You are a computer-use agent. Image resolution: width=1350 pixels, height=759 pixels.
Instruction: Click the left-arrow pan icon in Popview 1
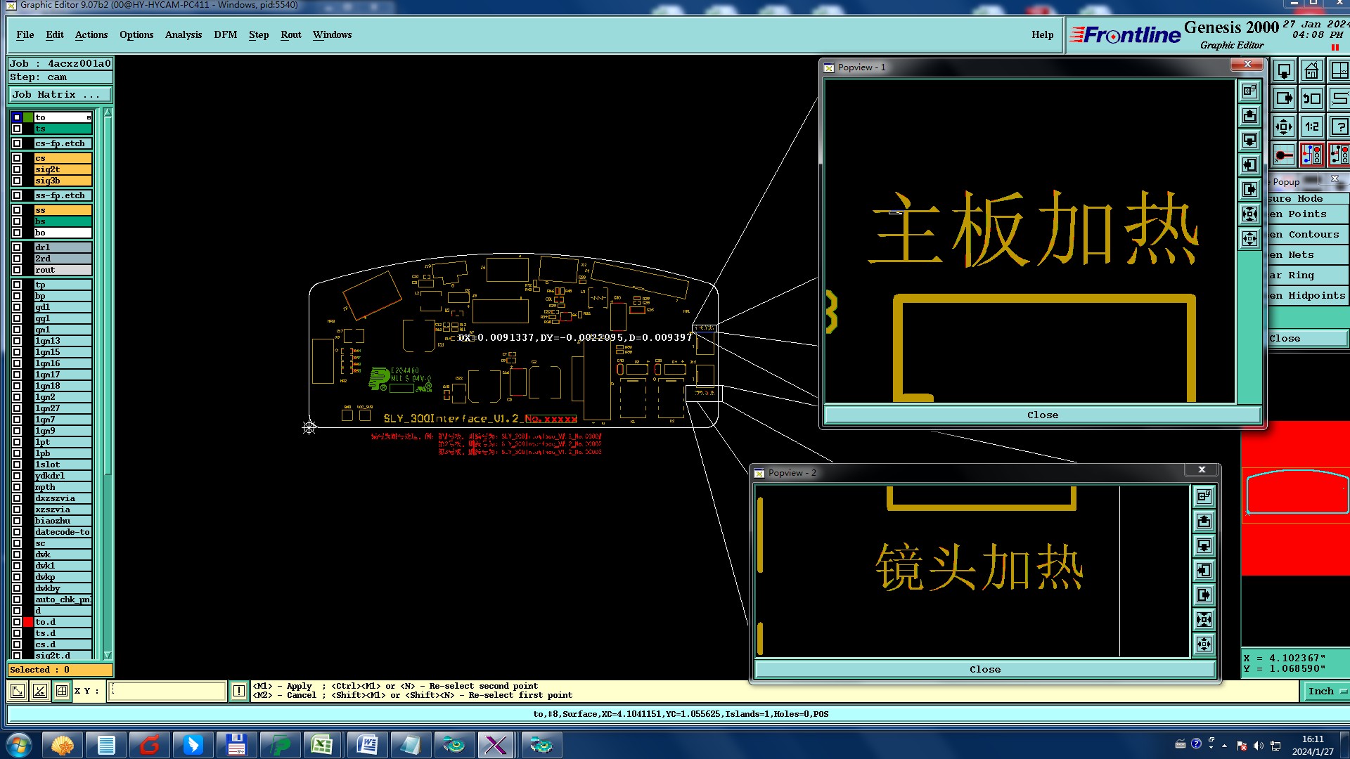(x=1249, y=165)
